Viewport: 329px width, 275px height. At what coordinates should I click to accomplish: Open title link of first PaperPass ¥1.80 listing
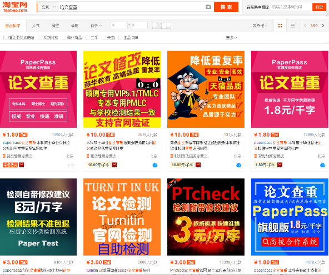click(x=37, y=146)
